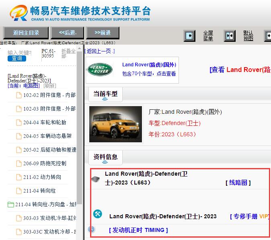Open 102-02 附件信息 - 内部 tree item
Viewport: 271px width, 240px height.
click(x=49, y=95)
